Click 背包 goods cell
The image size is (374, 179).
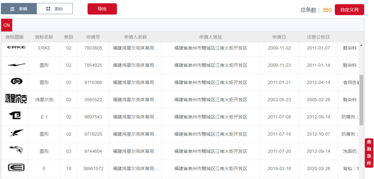tap(351, 169)
